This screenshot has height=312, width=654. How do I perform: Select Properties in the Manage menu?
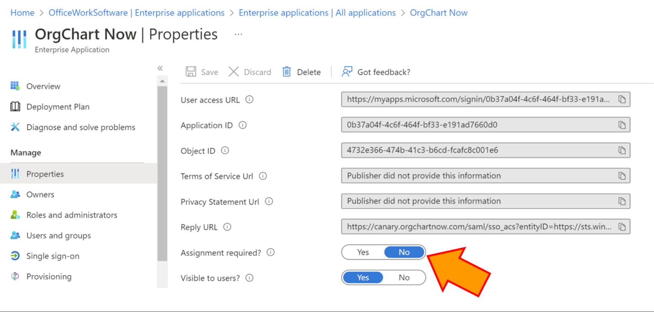[x=78, y=174]
